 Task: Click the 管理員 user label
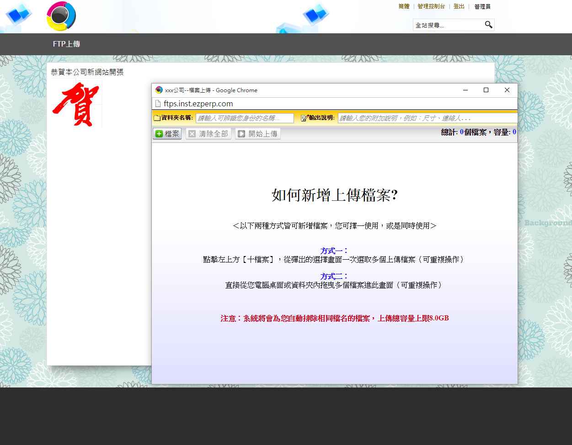coord(482,7)
